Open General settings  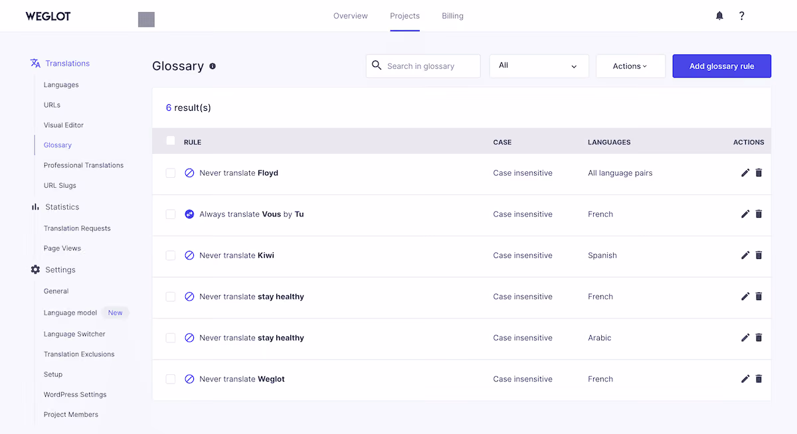click(56, 291)
